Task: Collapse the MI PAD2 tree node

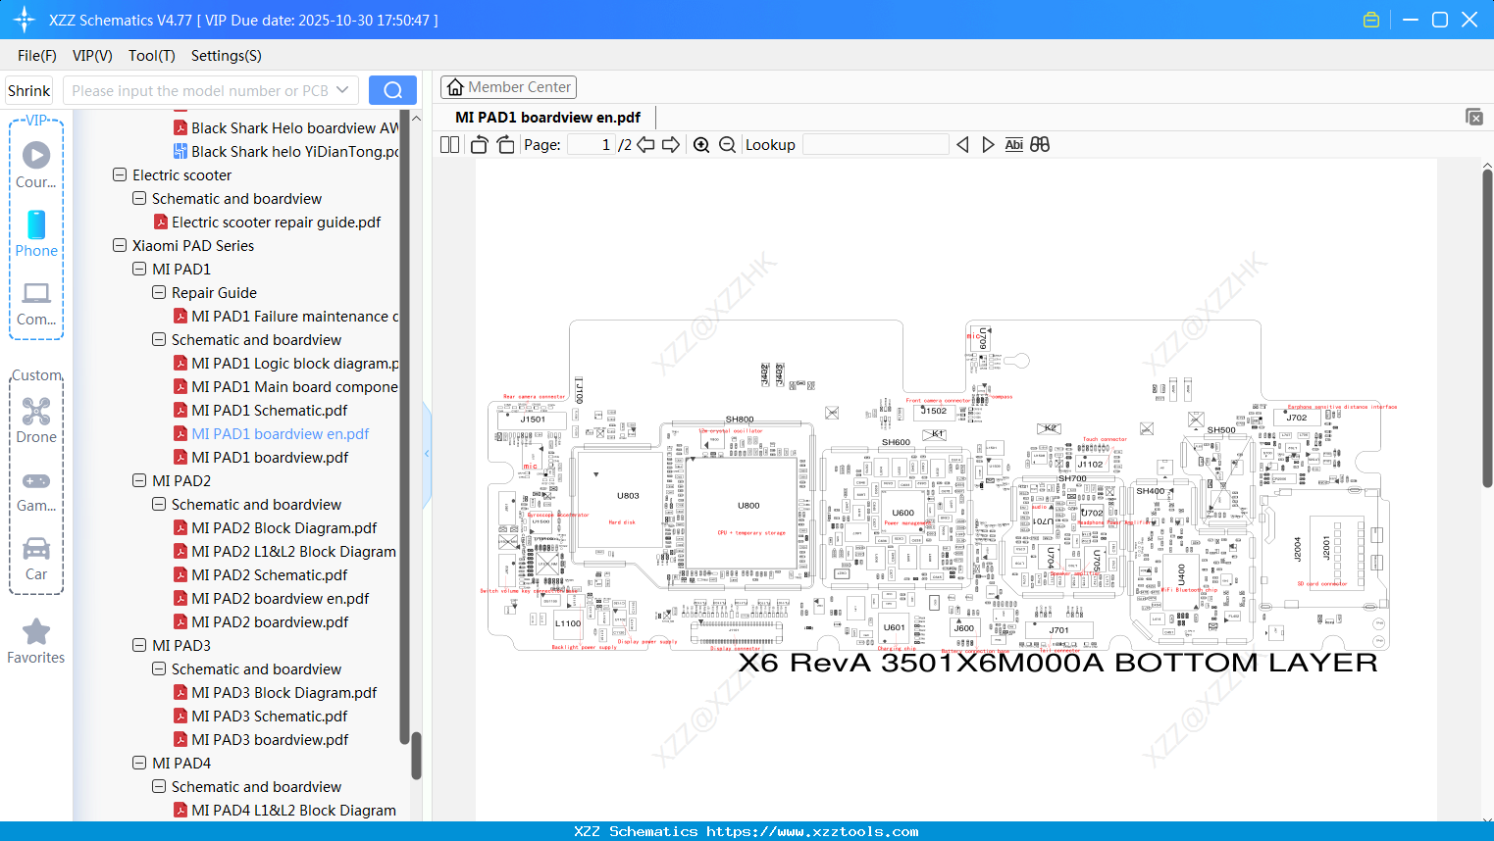Action: pyautogui.click(x=138, y=480)
